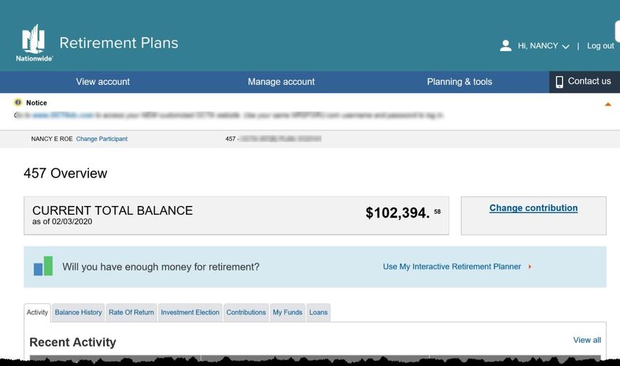Click View all recent activity
The image size is (620, 366).
[x=586, y=340]
